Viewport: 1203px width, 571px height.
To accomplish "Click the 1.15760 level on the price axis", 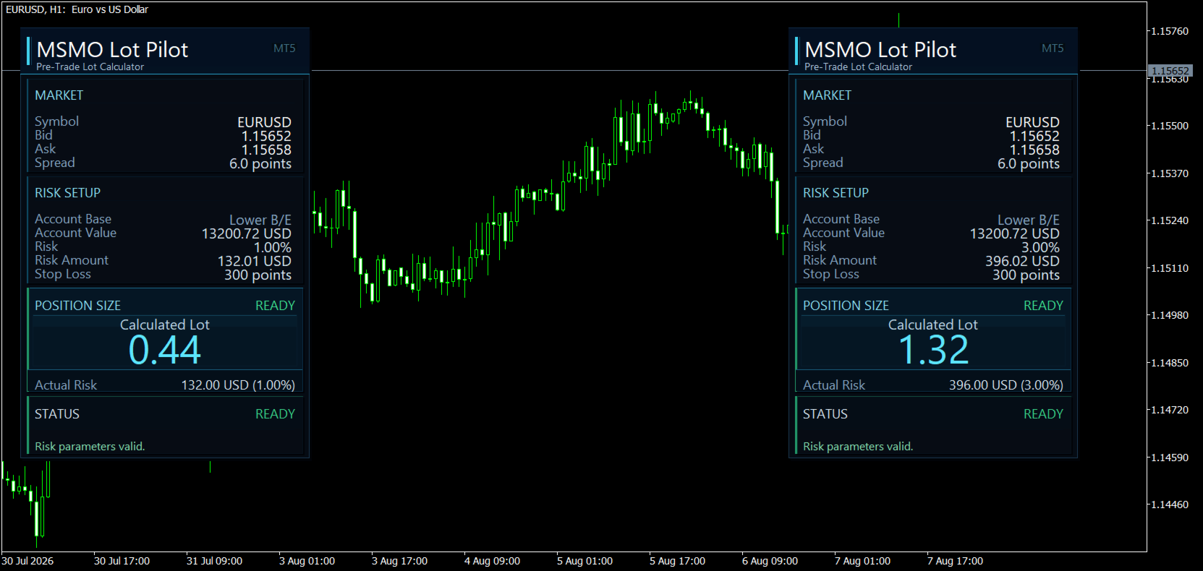I will click(x=1170, y=31).
